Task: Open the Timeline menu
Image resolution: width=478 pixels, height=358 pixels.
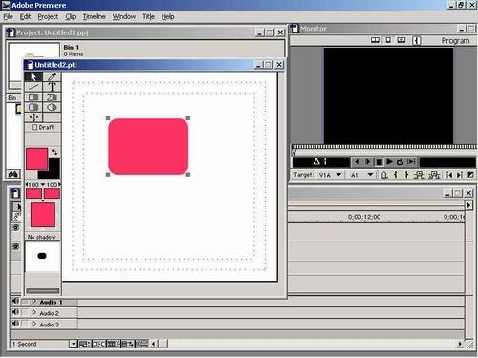Action: click(94, 17)
